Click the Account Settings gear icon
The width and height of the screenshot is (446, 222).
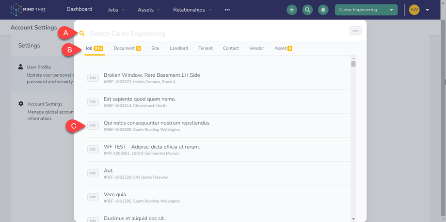(x=21, y=104)
